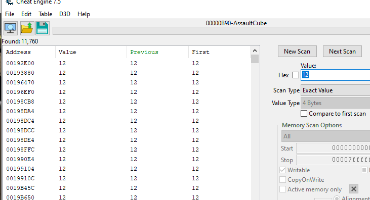Screen dimensions: 370x200
Task: Enable Compare to first scan
Action: click(304, 114)
